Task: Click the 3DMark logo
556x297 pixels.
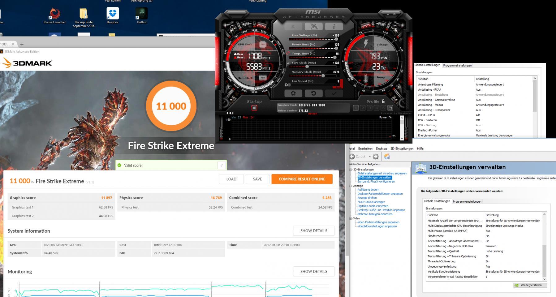Action: (x=27, y=63)
